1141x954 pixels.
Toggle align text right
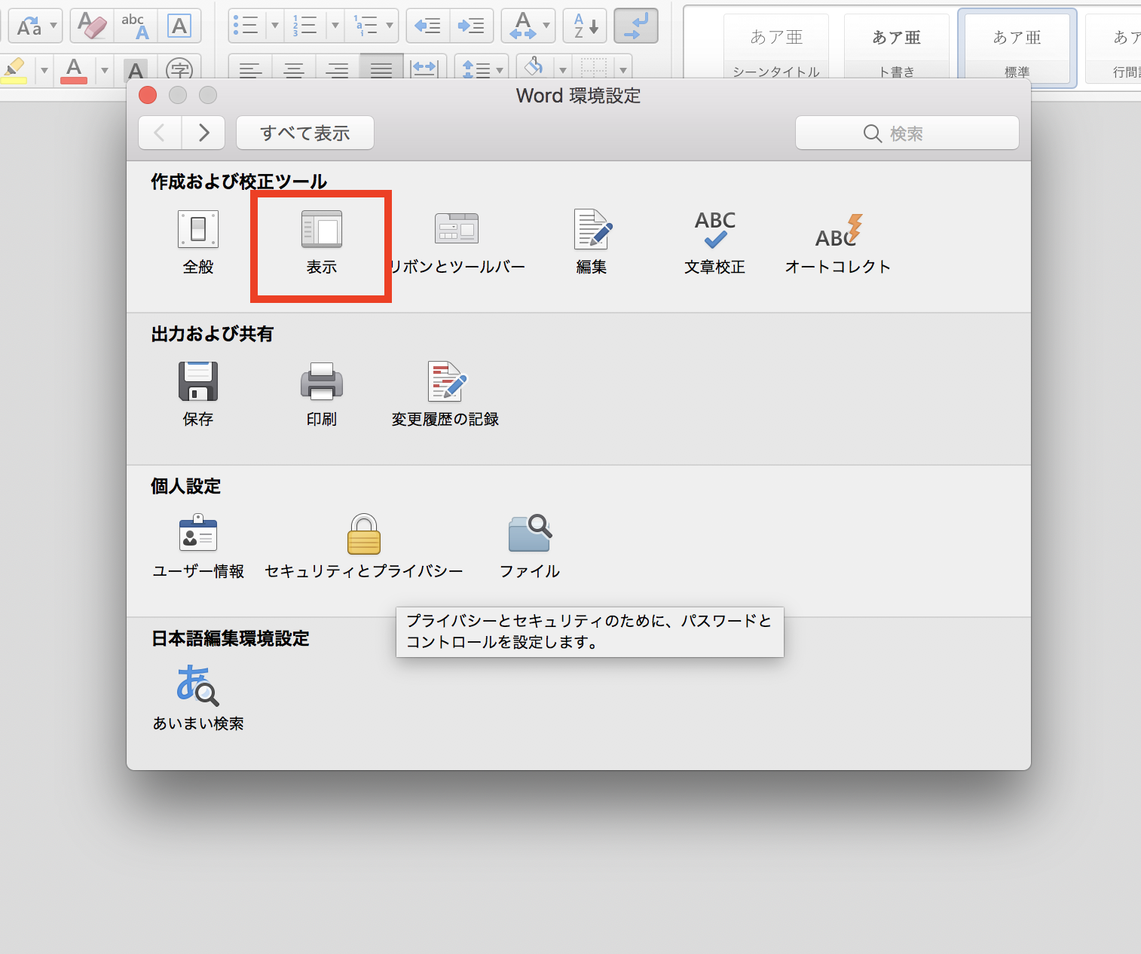click(338, 69)
